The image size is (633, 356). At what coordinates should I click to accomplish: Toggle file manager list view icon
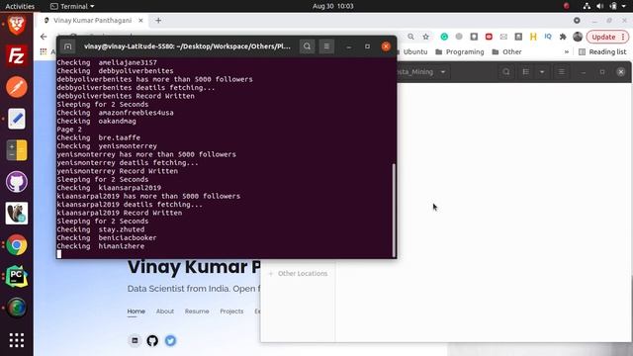click(x=525, y=72)
